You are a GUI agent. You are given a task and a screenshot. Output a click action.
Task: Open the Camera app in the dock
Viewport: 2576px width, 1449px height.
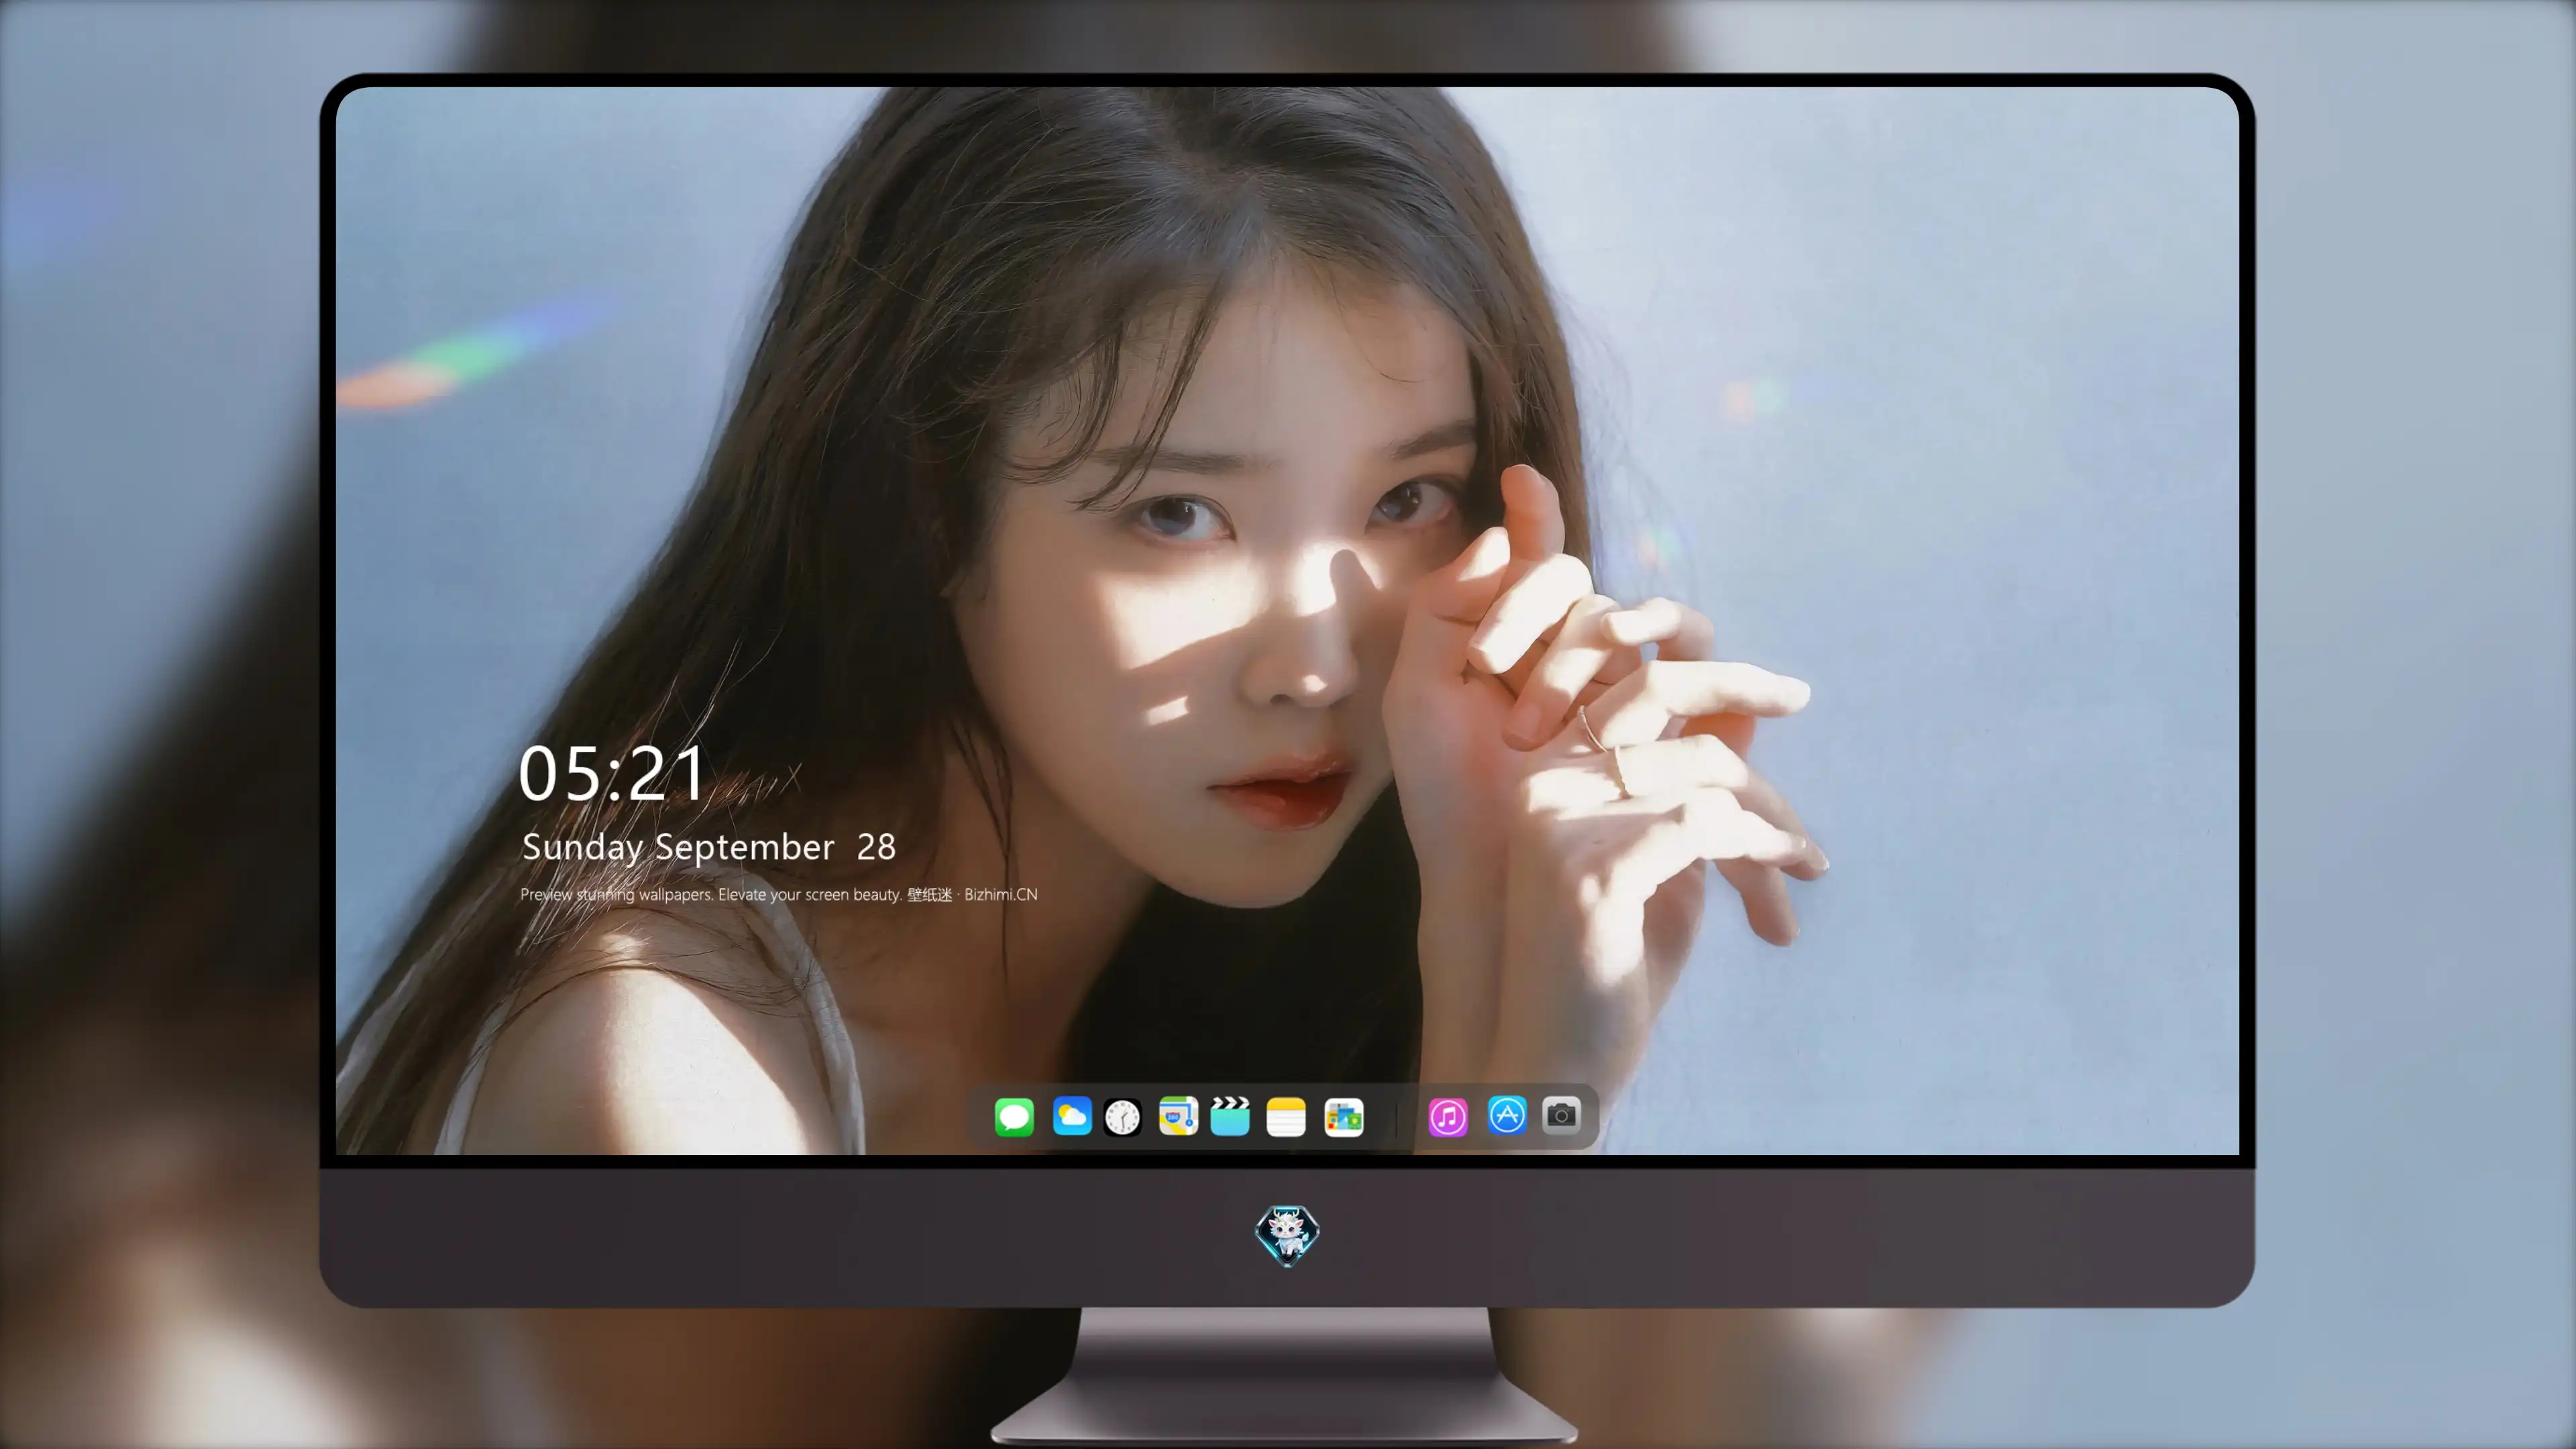[x=1561, y=1115]
